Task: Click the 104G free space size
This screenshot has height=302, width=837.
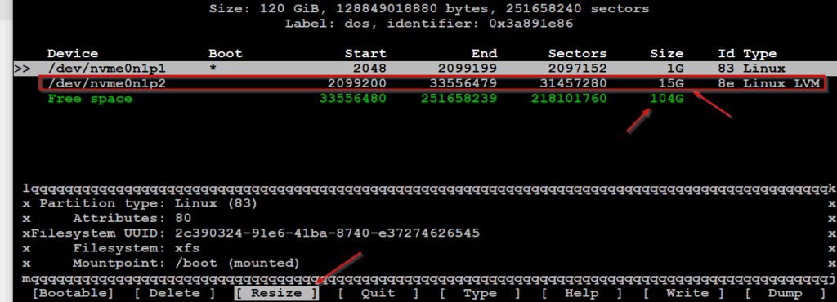Action: click(x=667, y=99)
